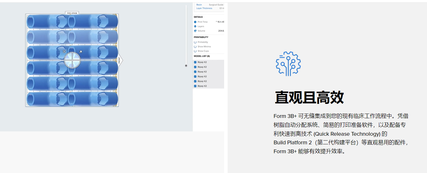Click the scale arrow handle near the manipulator
Image resolution: width=427 pixels, height=173 pixels.
[x=80, y=52]
